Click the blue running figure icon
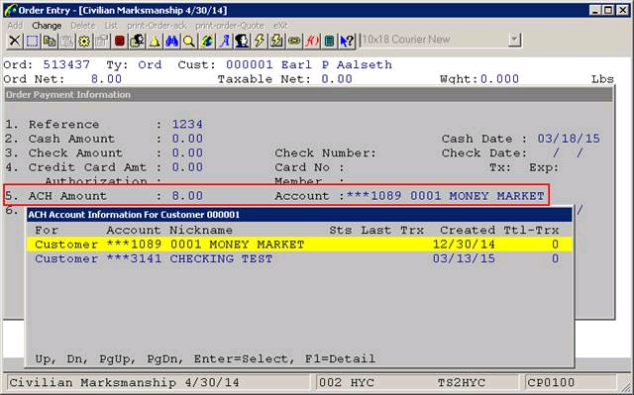The image size is (634, 395). (225, 41)
